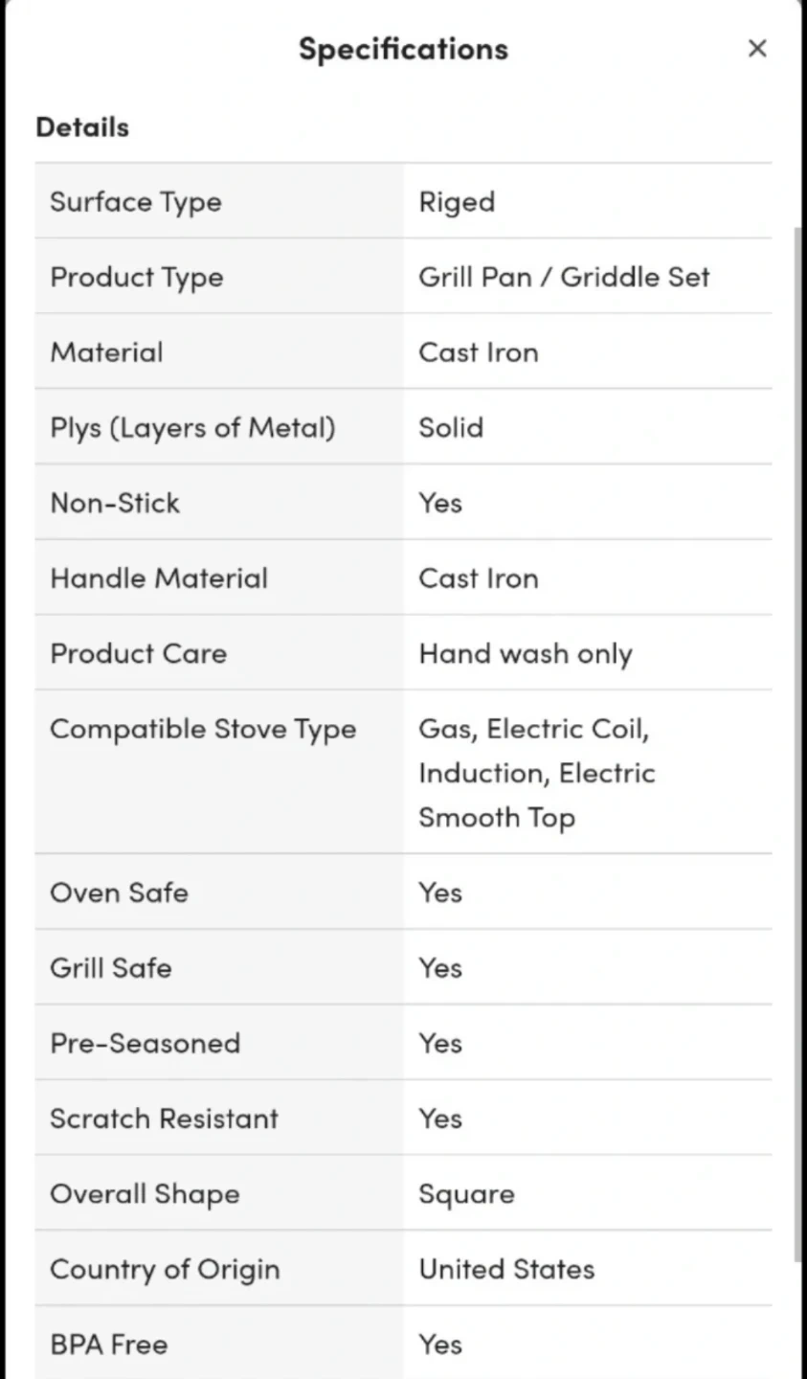Select the Grill Safe row label
Image resolution: width=807 pixels, height=1379 pixels.
click(111, 968)
